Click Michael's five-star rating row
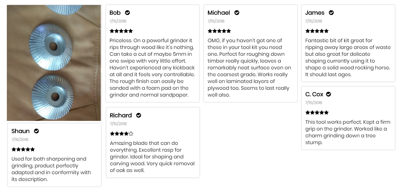402x196 pixels. (219, 31)
